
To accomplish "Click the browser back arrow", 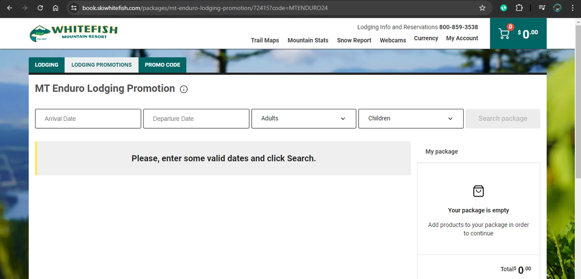I will pyautogui.click(x=10, y=8).
